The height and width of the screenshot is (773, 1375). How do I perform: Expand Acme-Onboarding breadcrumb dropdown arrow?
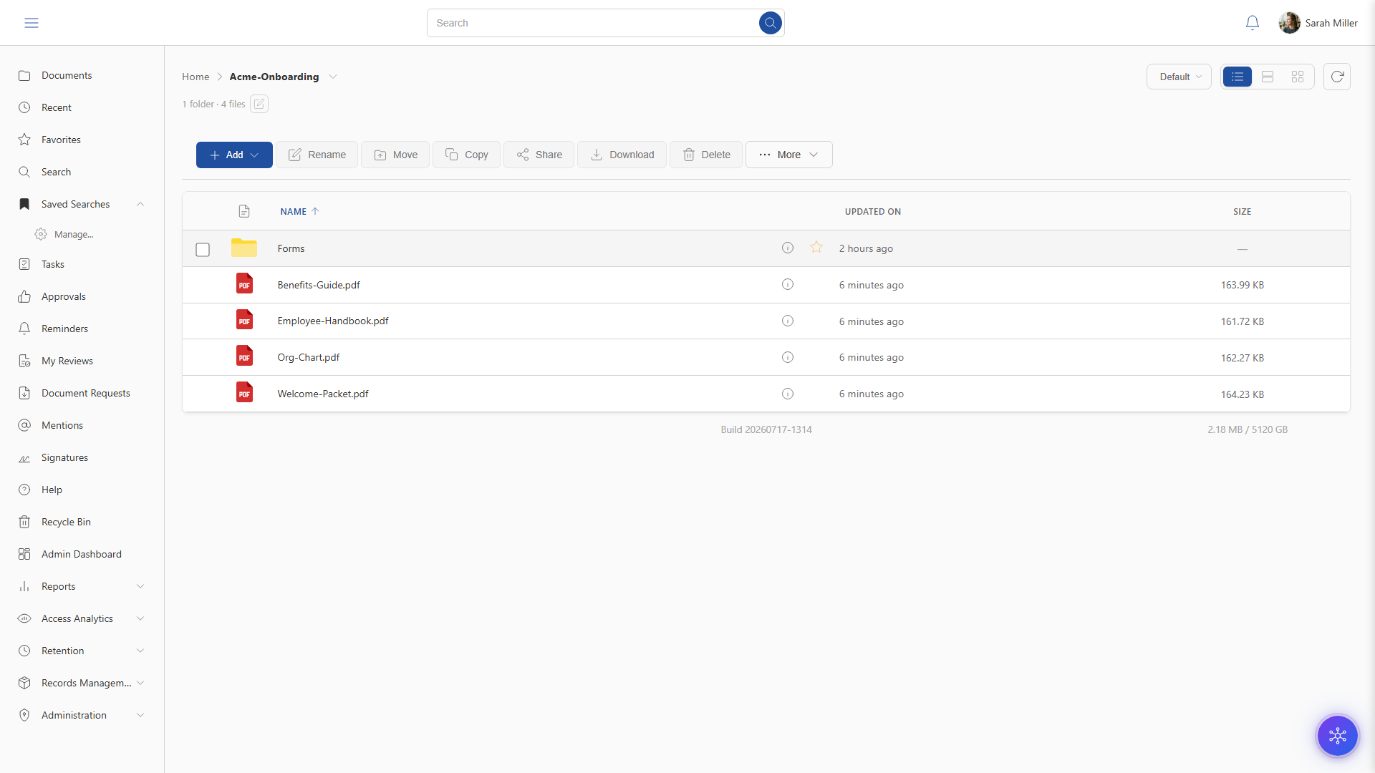pos(333,77)
